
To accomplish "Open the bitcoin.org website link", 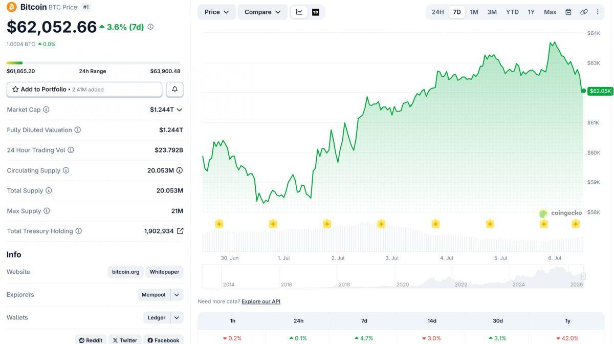I will tap(125, 272).
